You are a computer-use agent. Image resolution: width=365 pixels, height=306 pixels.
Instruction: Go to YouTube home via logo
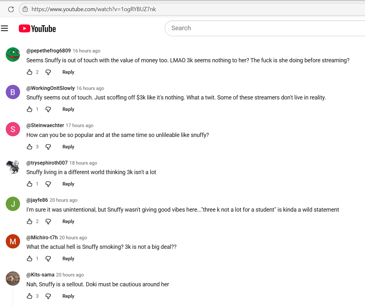37,29
